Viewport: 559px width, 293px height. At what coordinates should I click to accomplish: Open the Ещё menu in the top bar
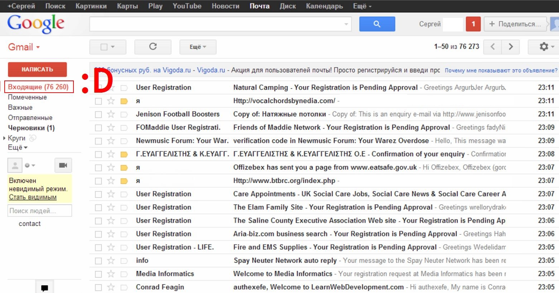coord(362,6)
